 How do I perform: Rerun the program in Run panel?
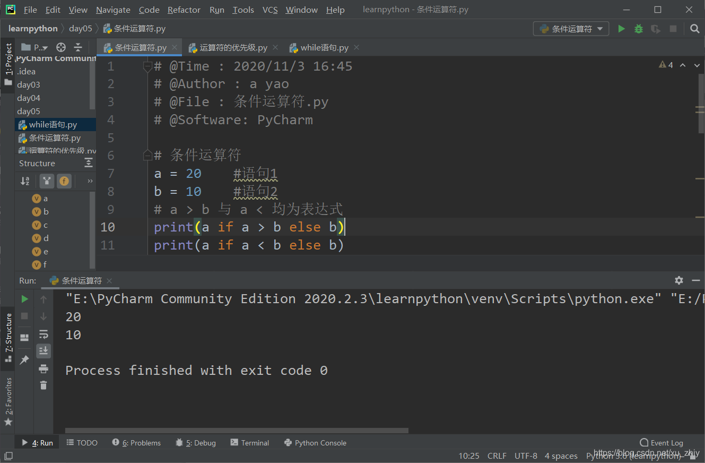coord(24,299)
